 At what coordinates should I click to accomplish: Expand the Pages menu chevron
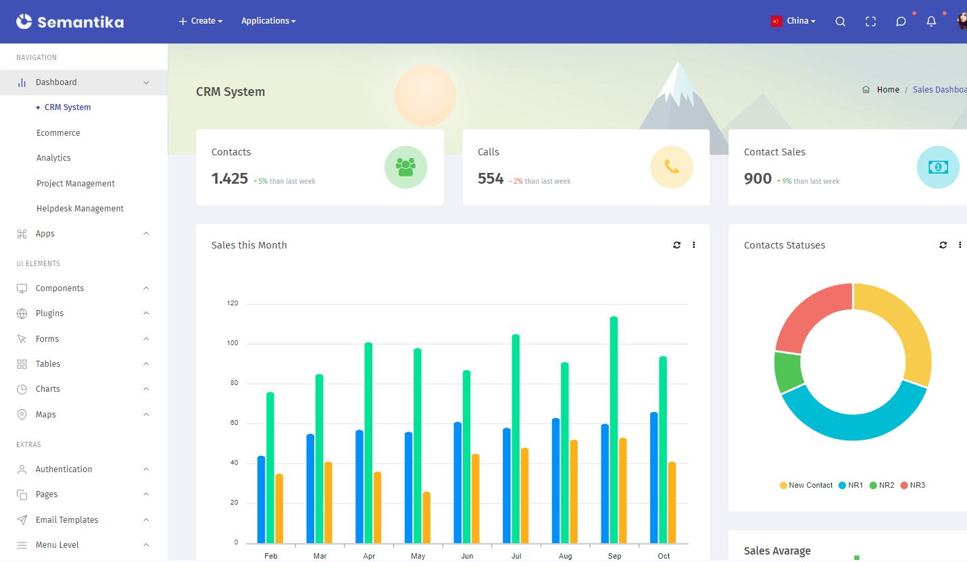point(146,494)
